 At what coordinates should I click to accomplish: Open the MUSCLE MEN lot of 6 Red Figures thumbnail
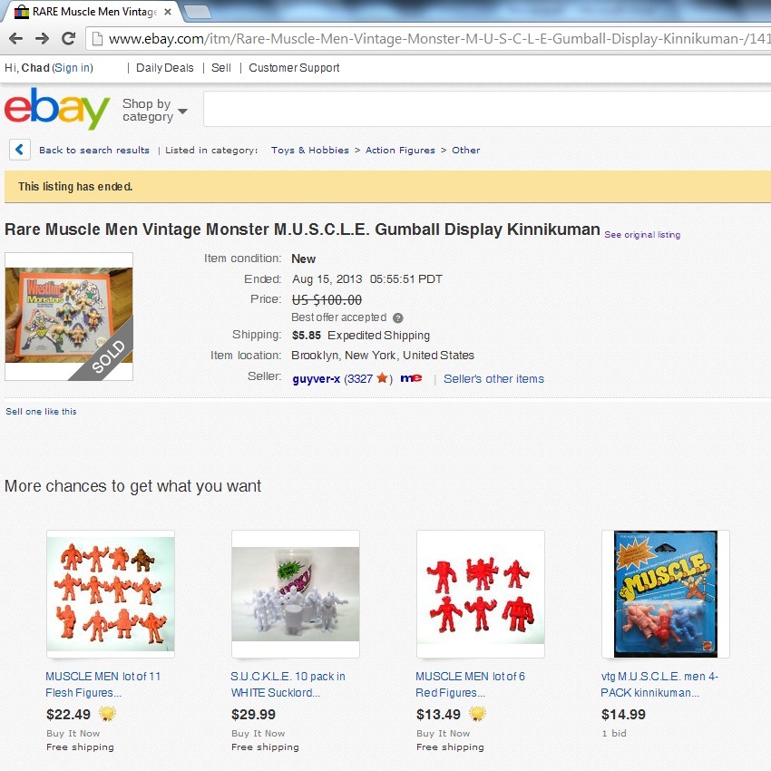click(481, 593)
